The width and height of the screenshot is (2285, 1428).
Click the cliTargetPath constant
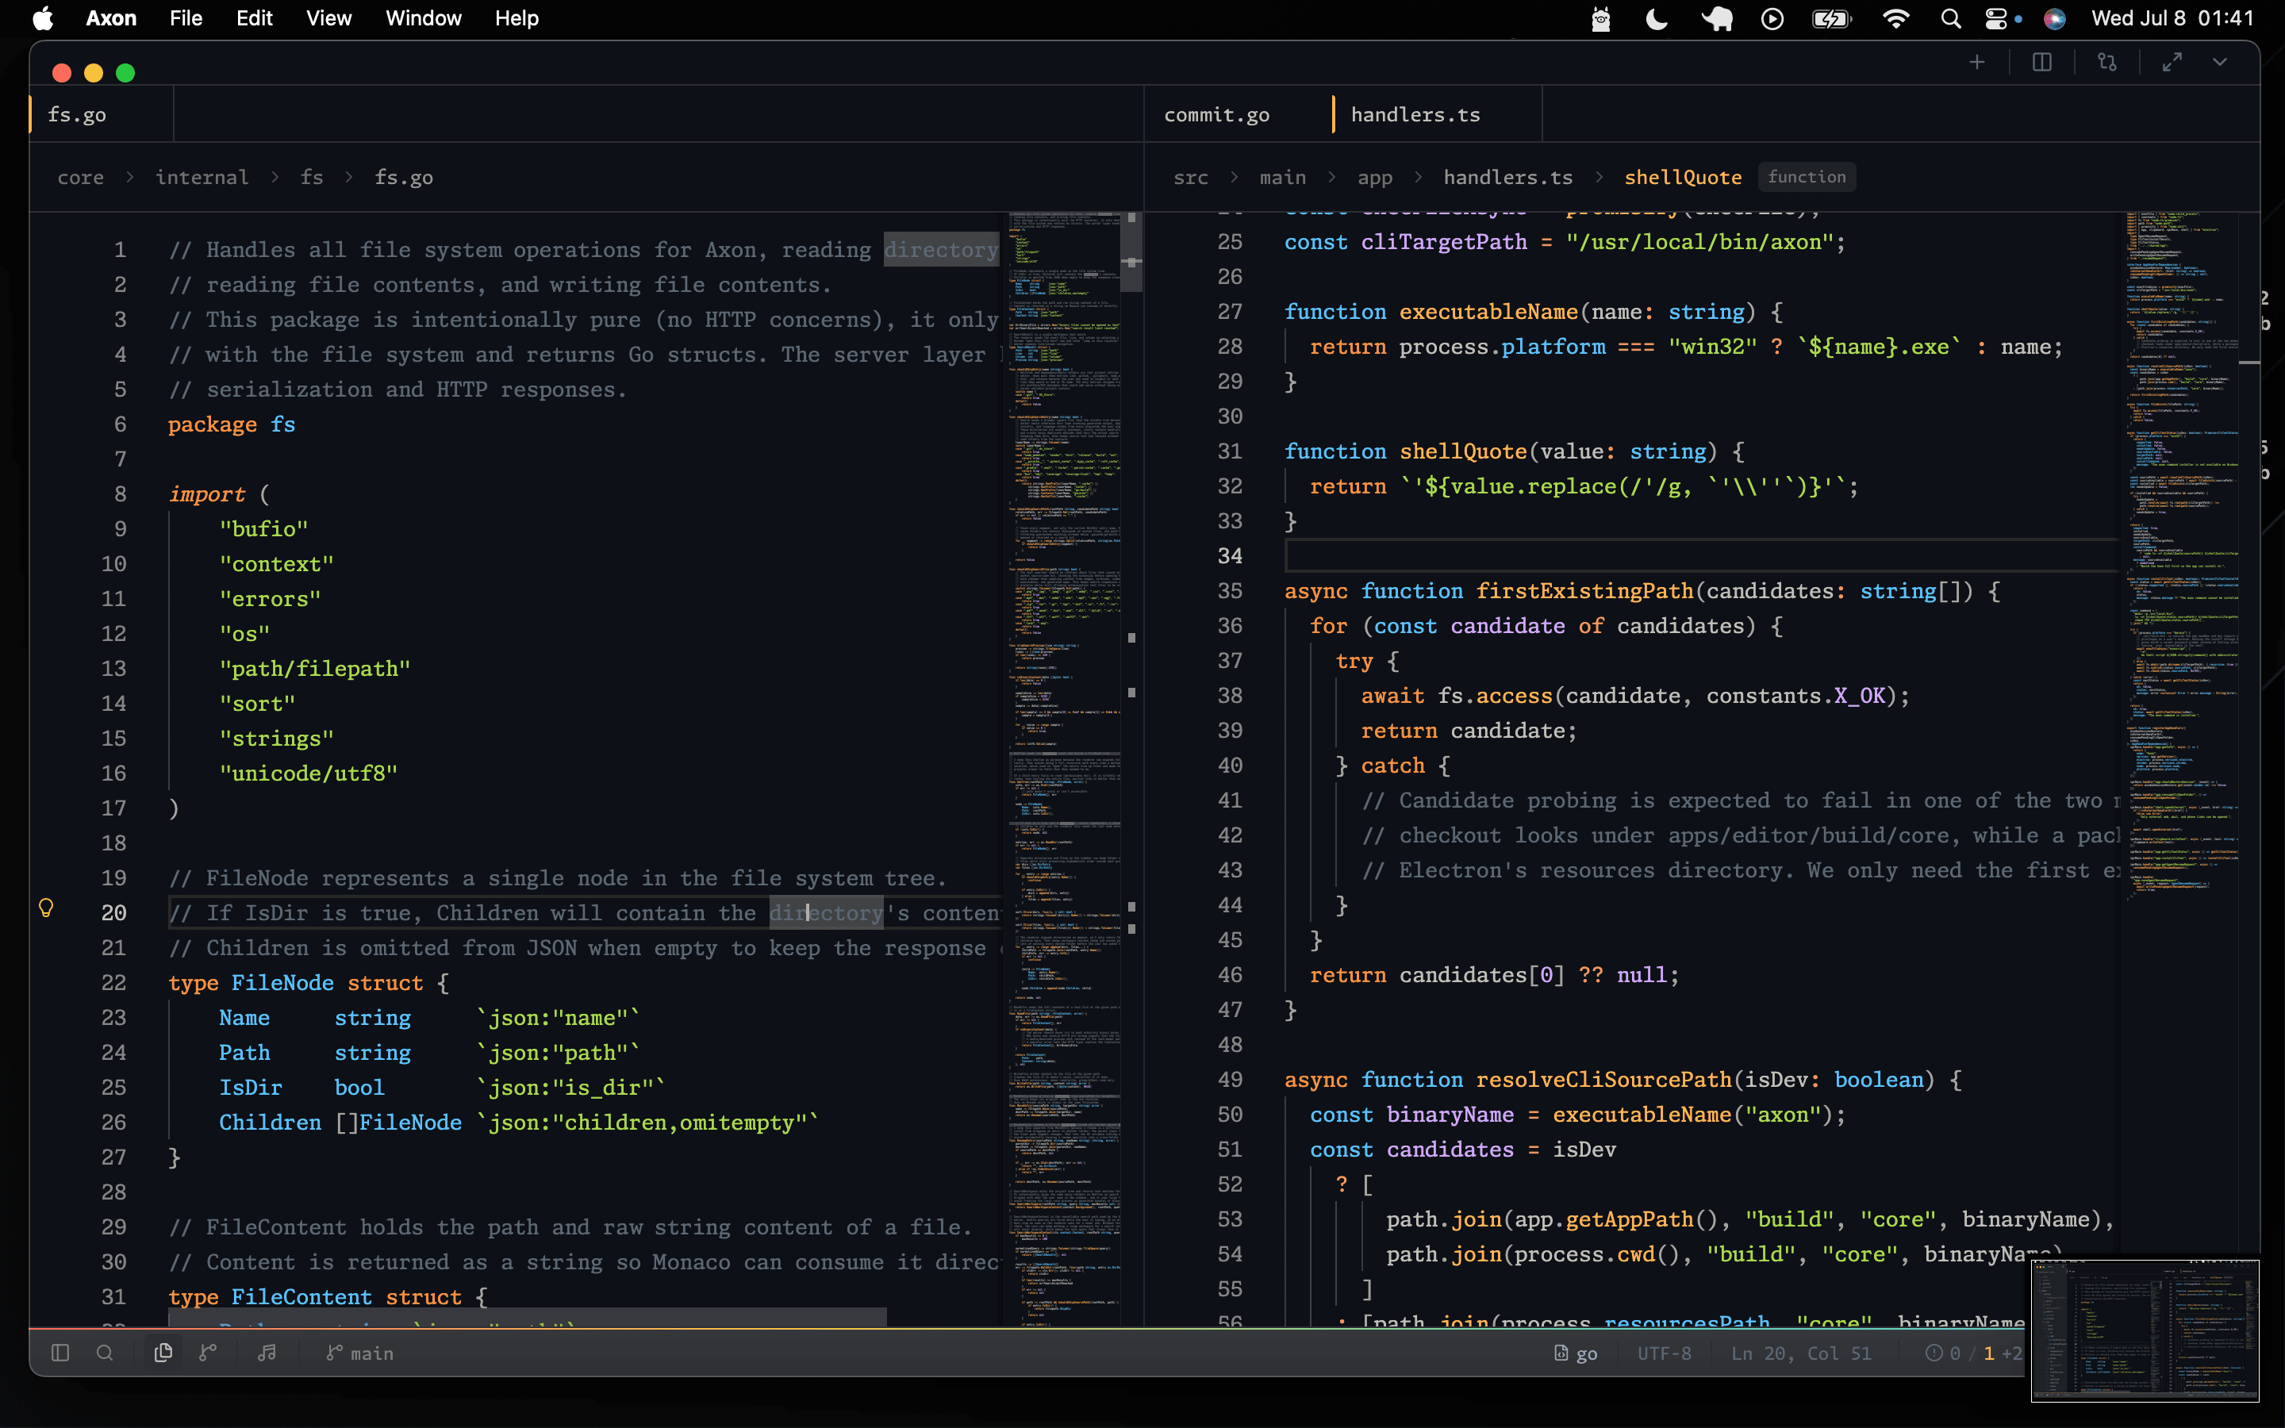tap(1444, 242)
